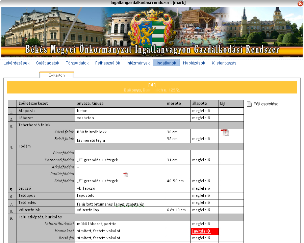
Task: Select the Tetőfedés row label
Action: pos(46,203)
